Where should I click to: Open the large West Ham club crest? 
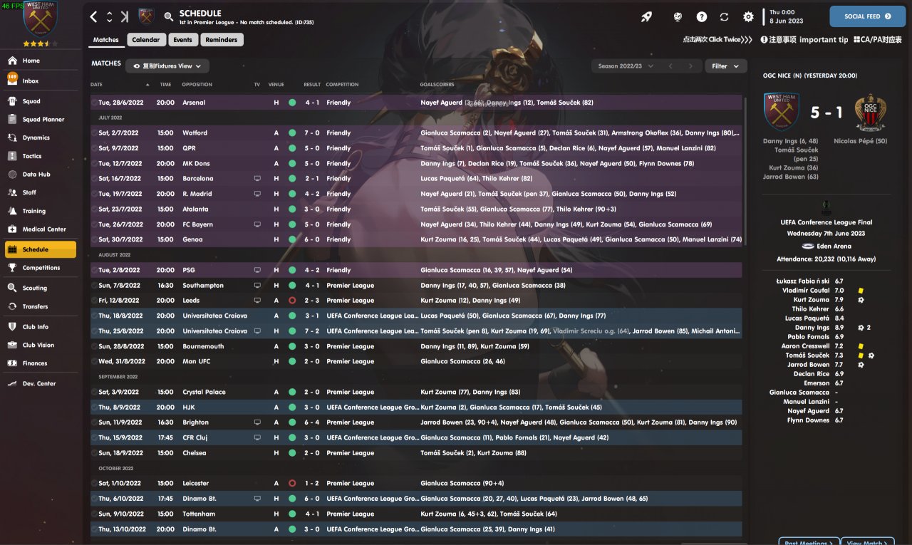pyautogui.click(x=41, y=19)
